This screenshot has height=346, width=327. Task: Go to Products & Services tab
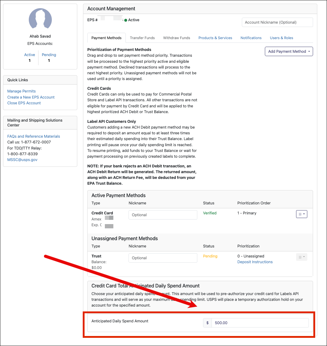[215, 38]
